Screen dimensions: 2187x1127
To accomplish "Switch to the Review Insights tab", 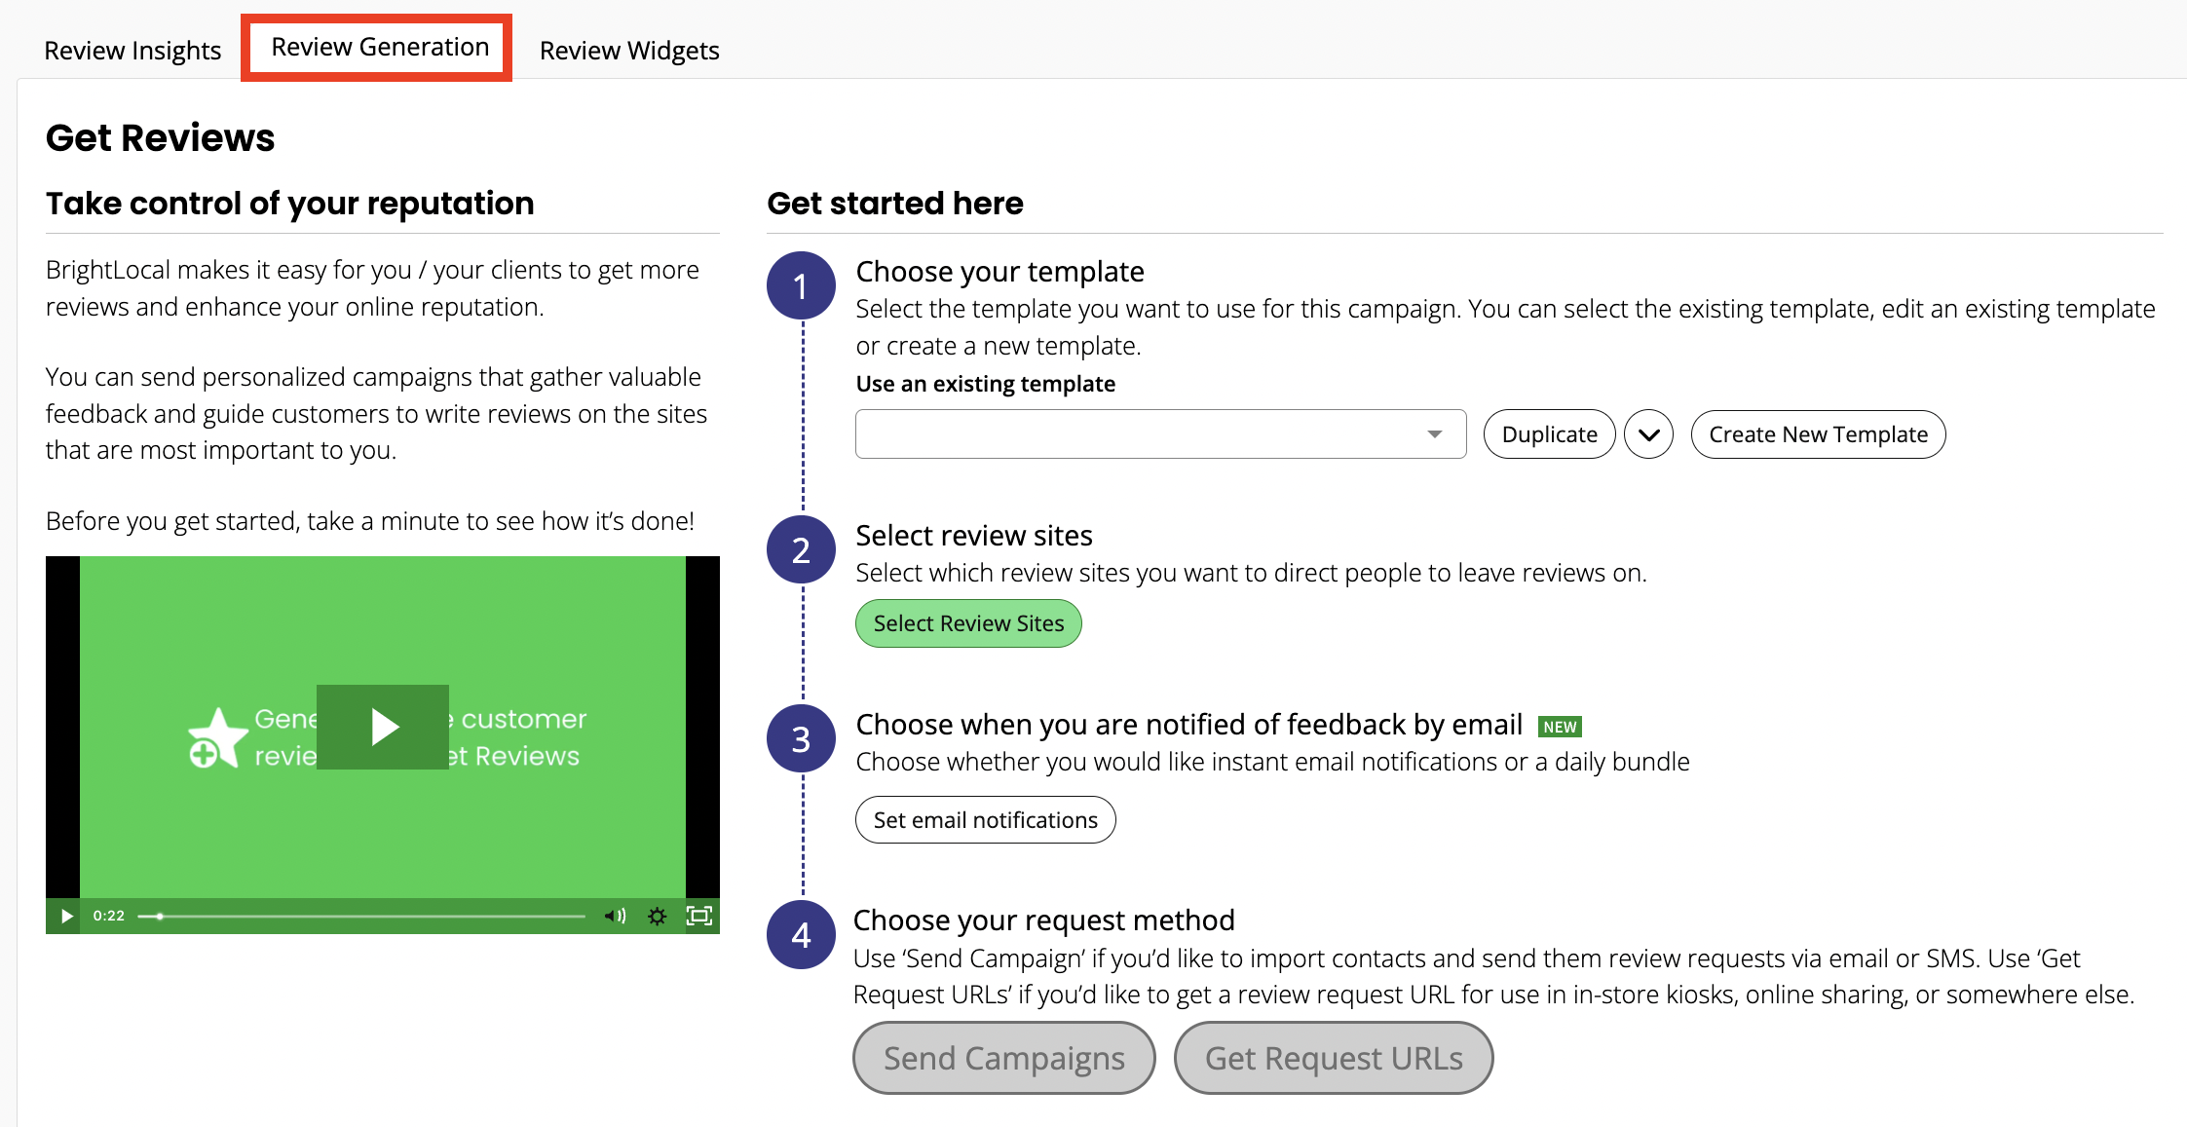I will point(132,50).
